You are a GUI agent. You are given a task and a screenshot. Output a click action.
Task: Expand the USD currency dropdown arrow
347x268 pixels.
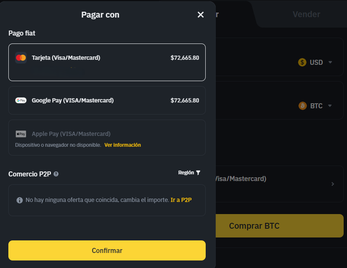point(330,62)
